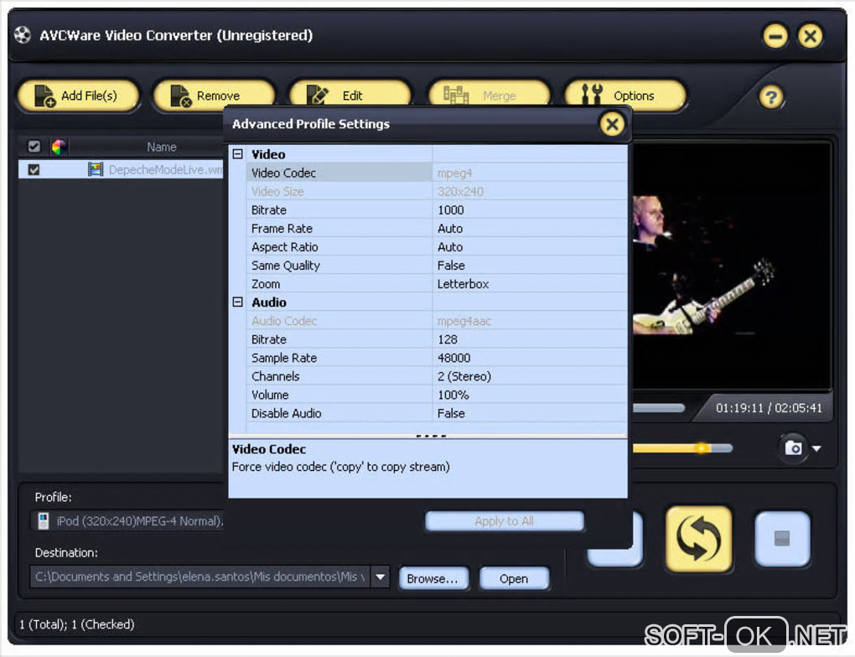The height and width of the screenshot is (657, 855).
Task: Edit the audio Bitrate value 128
Action: click(x=530, y=339)
